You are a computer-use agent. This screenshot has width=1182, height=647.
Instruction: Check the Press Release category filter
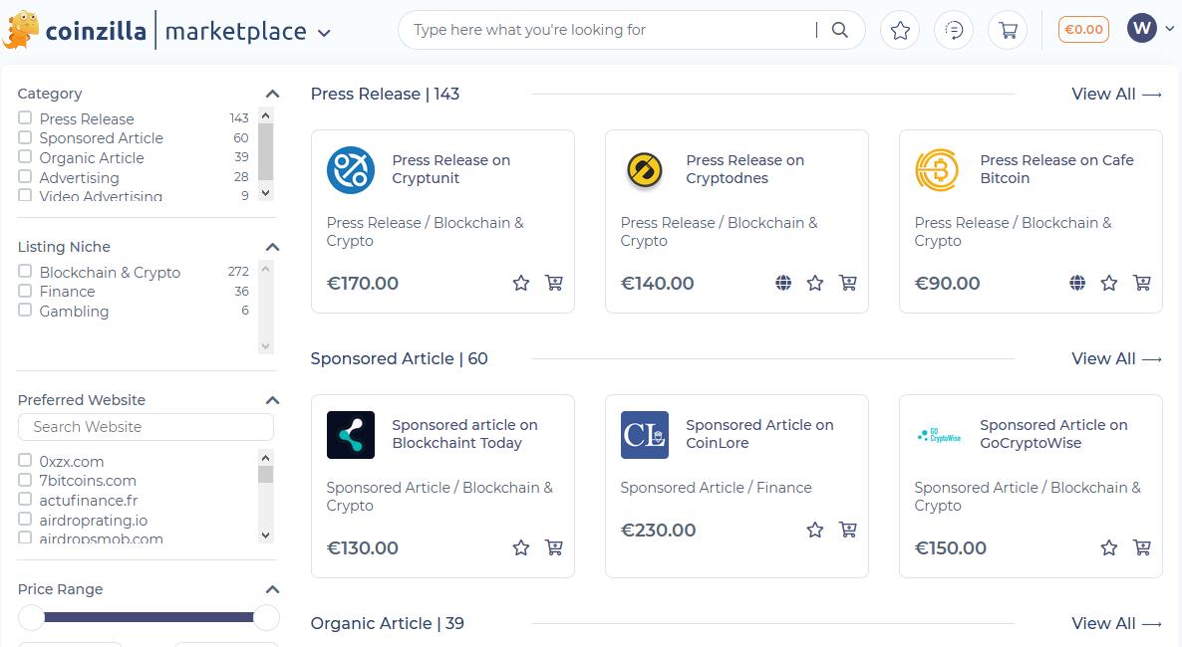[25, 118]
